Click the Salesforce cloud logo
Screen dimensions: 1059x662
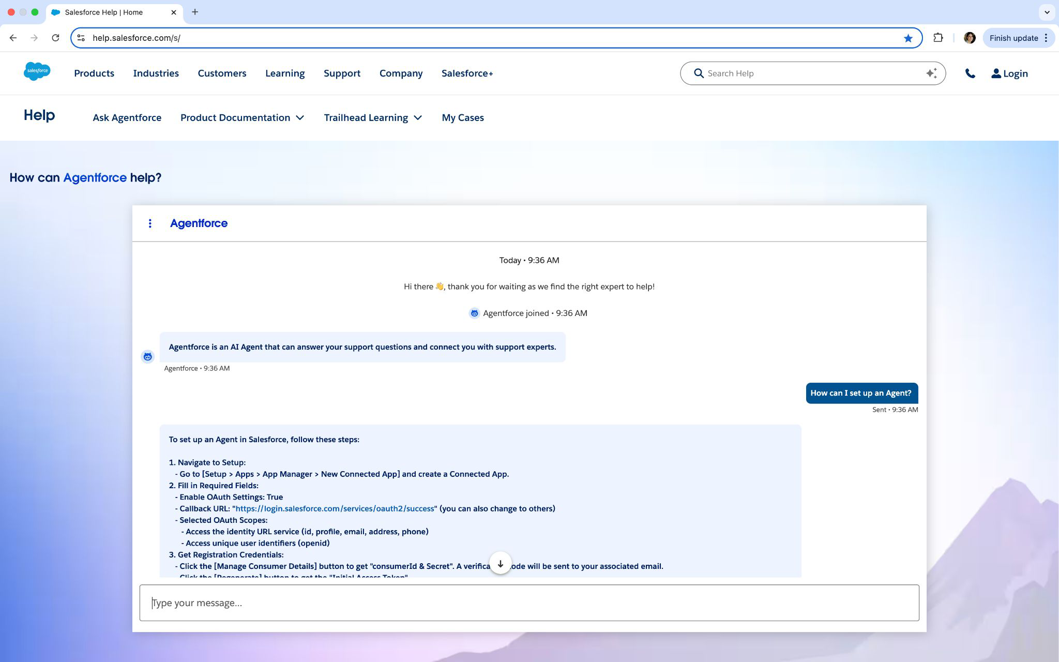(37, 71)
